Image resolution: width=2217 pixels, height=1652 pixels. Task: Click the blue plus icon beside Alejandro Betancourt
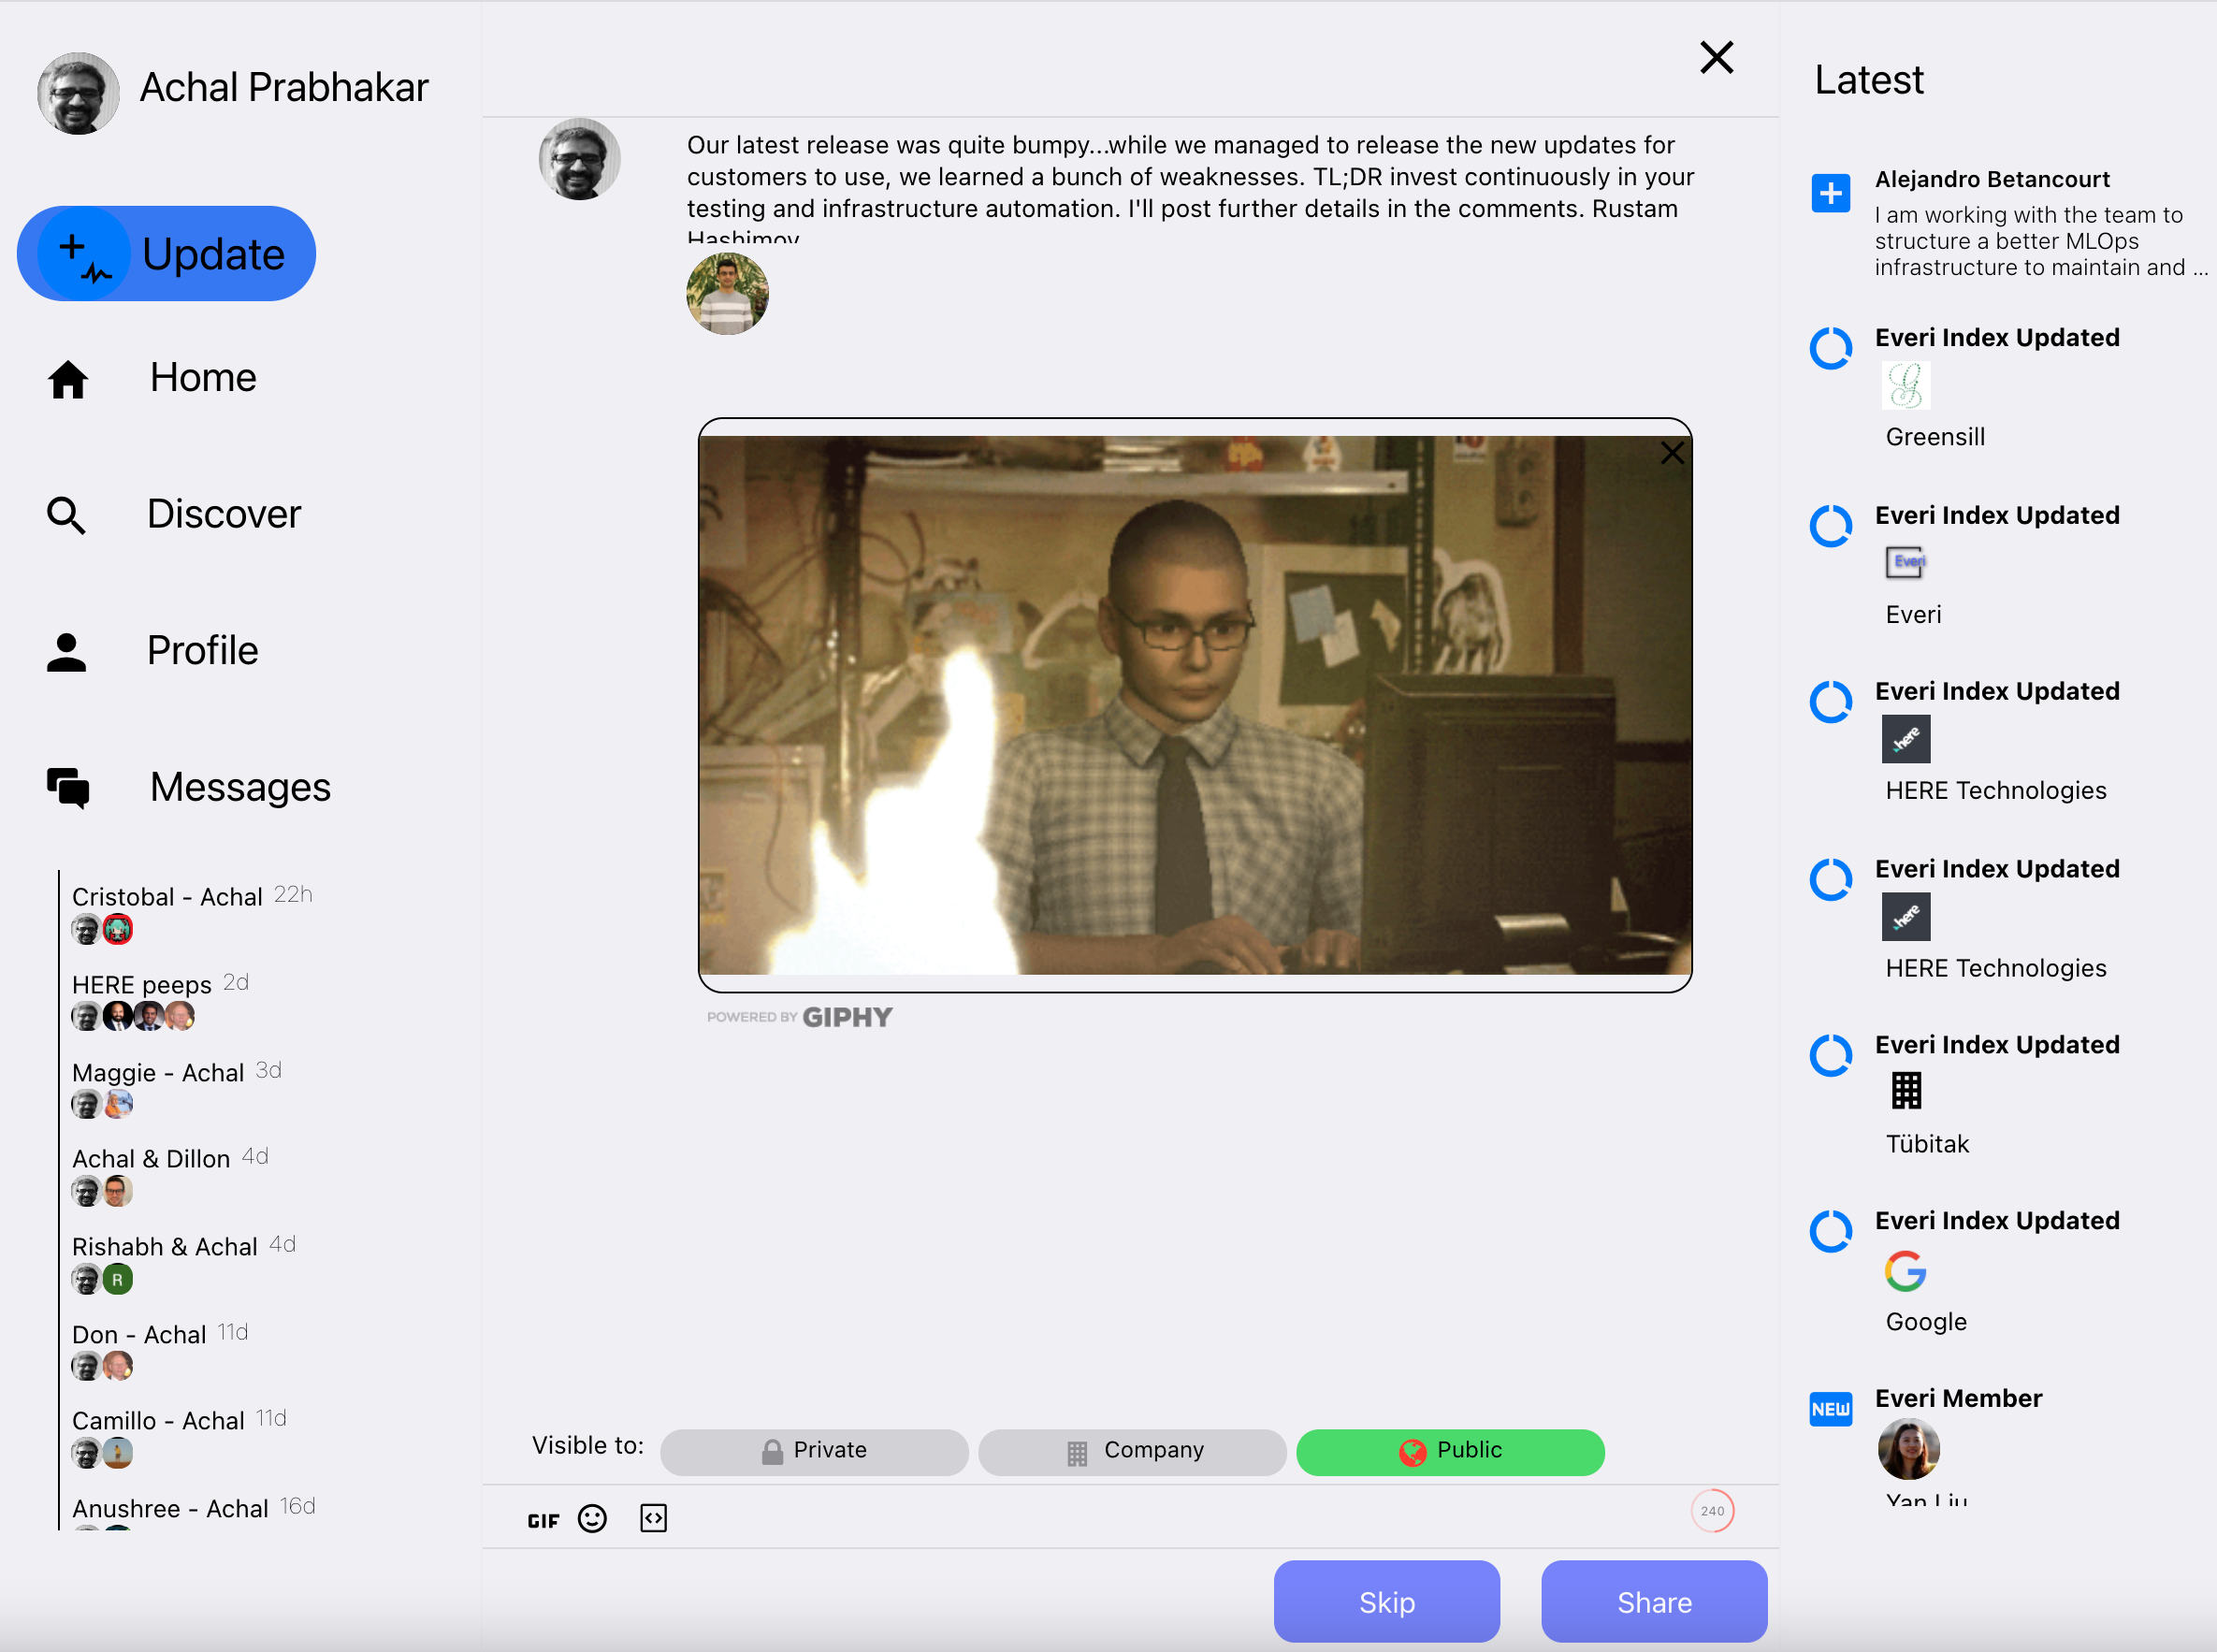click(1830, 192)
